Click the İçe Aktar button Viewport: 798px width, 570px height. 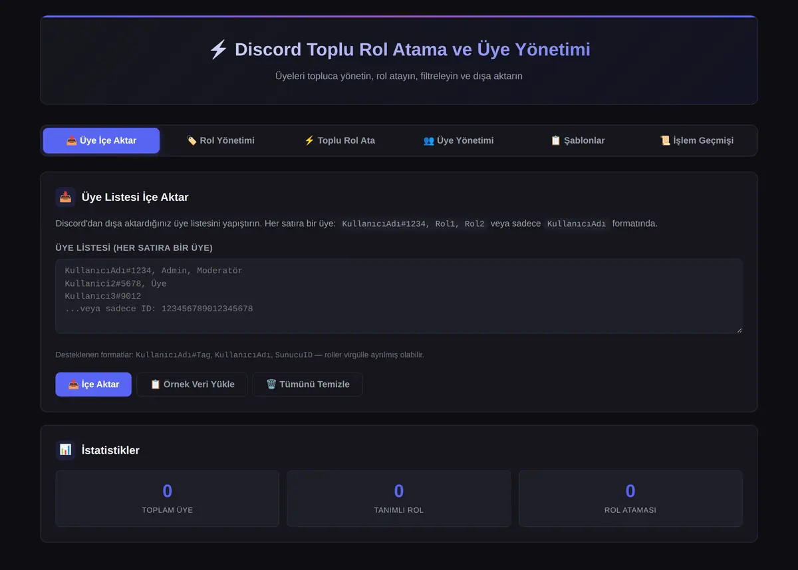pyautogui.click(x=93, y=384)
